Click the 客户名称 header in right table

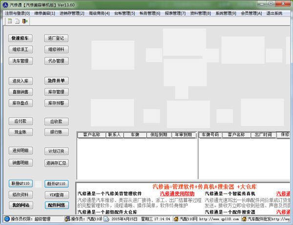236,135
